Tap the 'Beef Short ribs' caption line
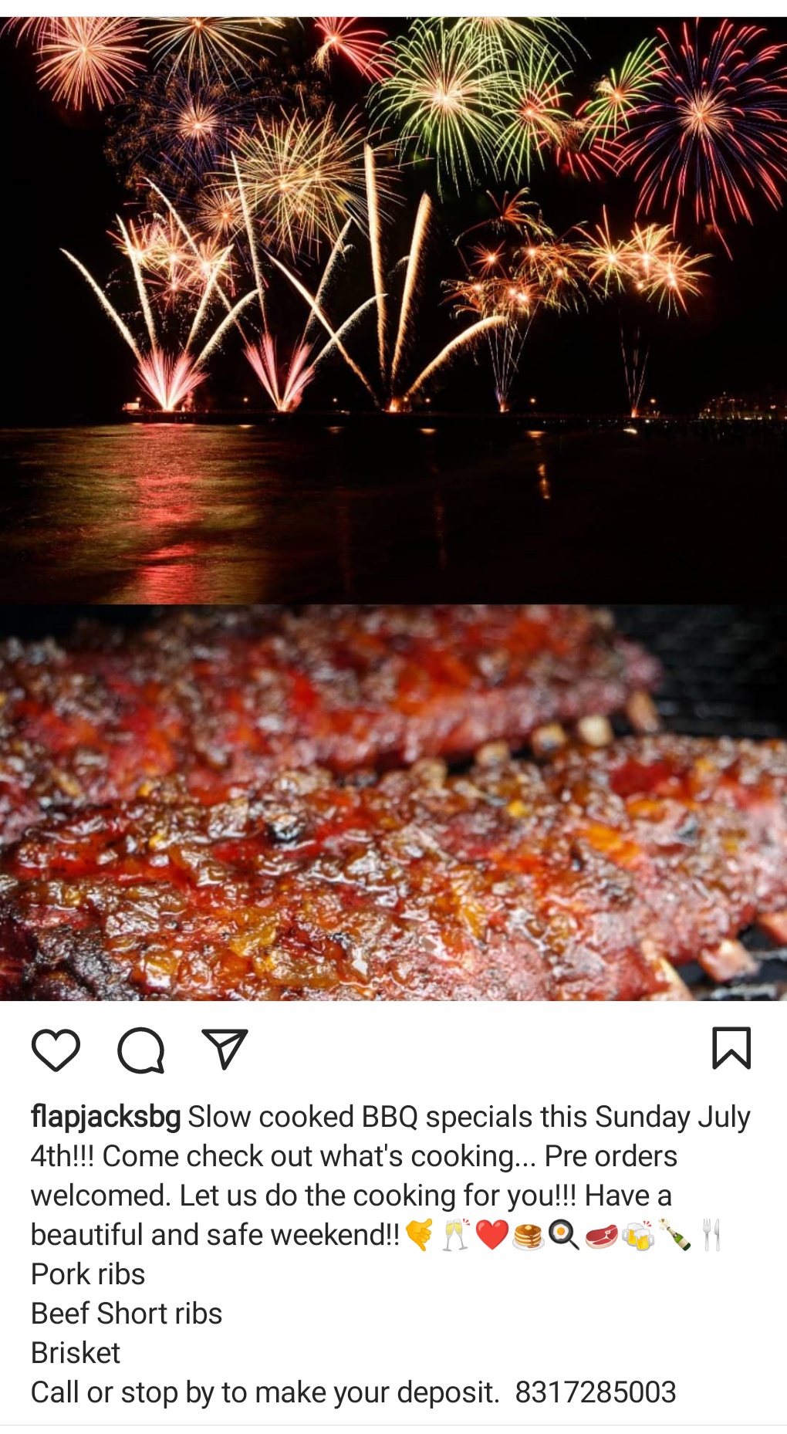The width and height of the screenshot is (787, 1434). click(x=127, y=1314)
